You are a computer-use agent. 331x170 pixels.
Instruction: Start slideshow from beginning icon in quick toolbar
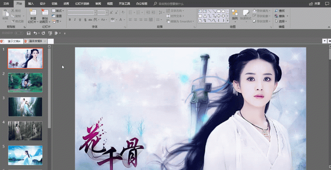point(50,33)
